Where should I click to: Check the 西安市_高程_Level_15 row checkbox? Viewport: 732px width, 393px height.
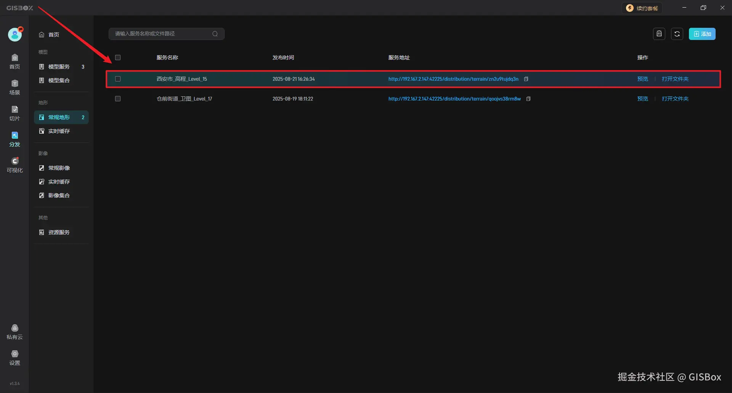pos(118,79)
